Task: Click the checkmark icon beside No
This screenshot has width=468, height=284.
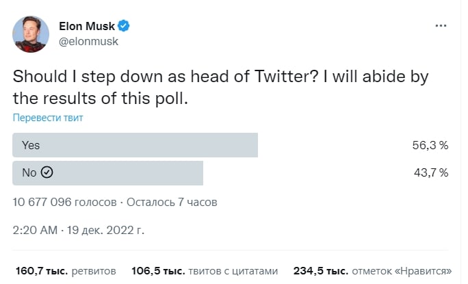Action: 47,172
